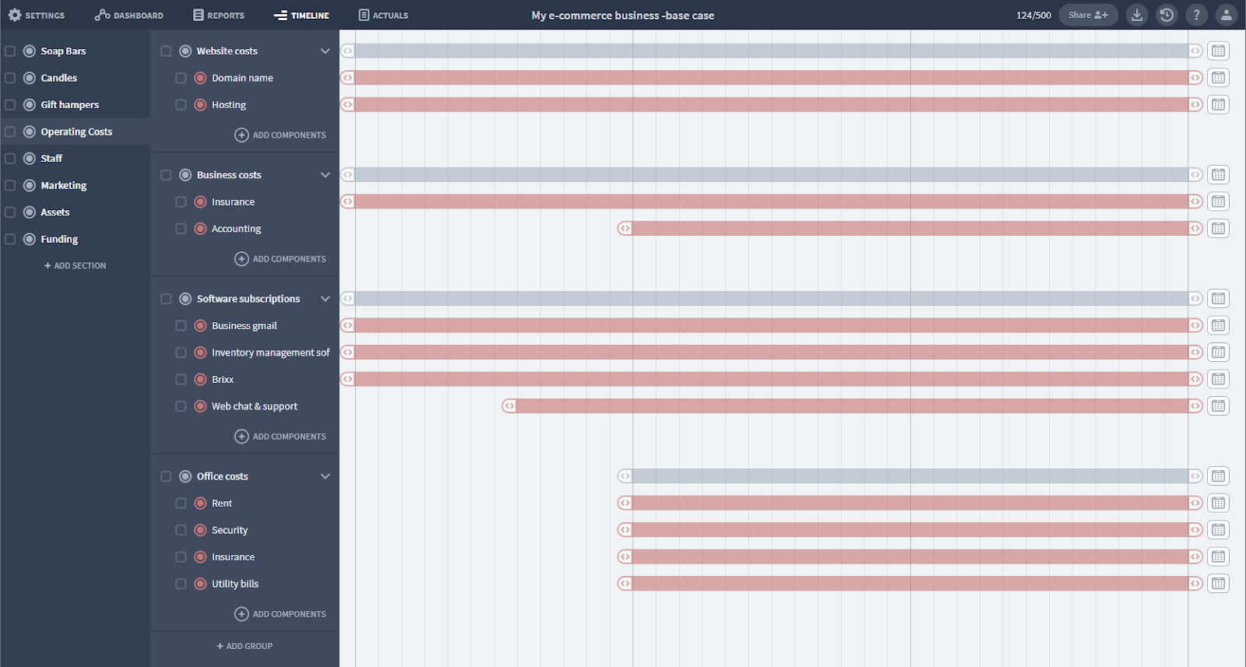Click the Accounting timeline bar start handle
The image size is (1246, 667).
click(625, 228)
